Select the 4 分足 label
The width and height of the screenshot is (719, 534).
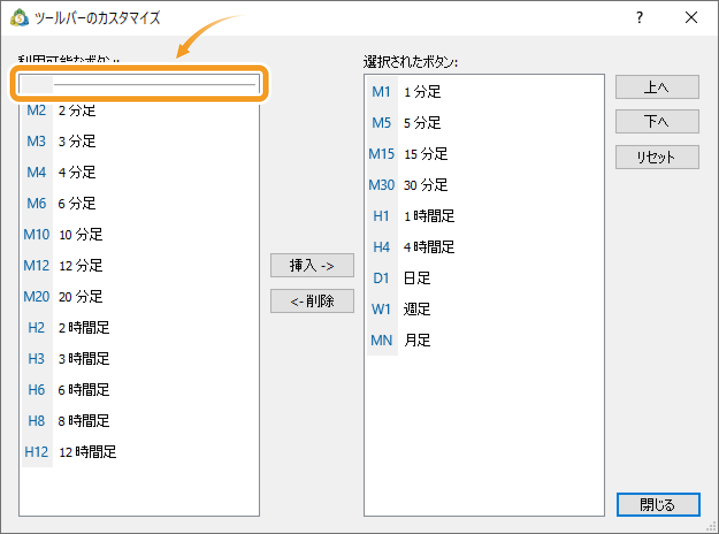pos(77,172)
